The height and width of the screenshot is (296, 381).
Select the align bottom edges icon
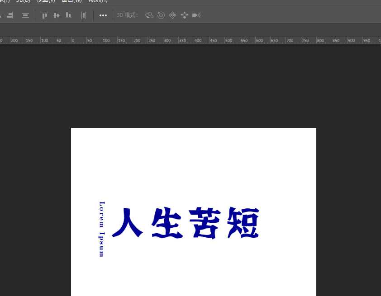pyautogui.click(x=68, y=15)
